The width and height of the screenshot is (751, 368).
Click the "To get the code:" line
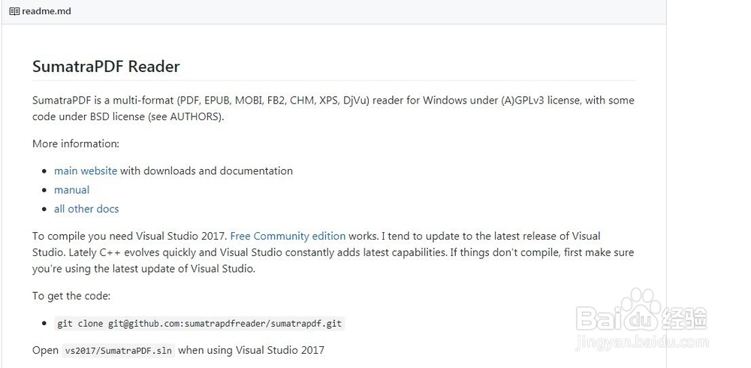pos(71,296)
